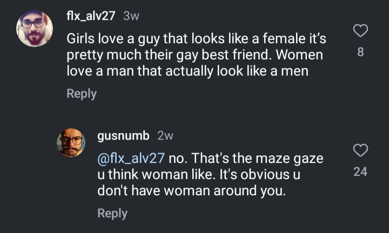Click the 'love a man that actually' line
The width and height of the screenshot is (389, 233).
tap(187, 71)
